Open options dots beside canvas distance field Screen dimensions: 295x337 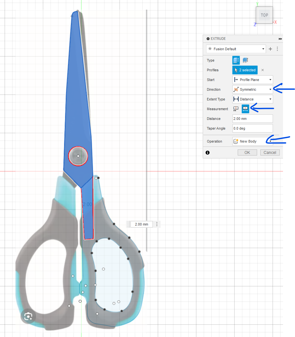[157, 224]
